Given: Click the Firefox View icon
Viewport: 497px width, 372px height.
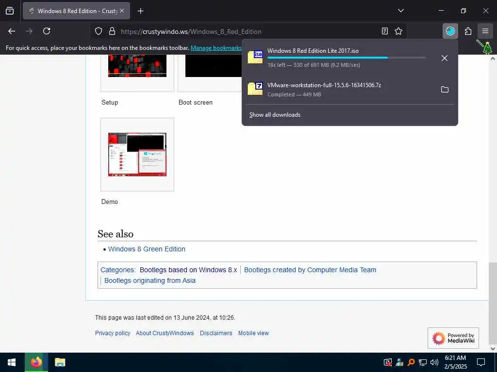Looking at the screenshot, I should tap(10, 11).
